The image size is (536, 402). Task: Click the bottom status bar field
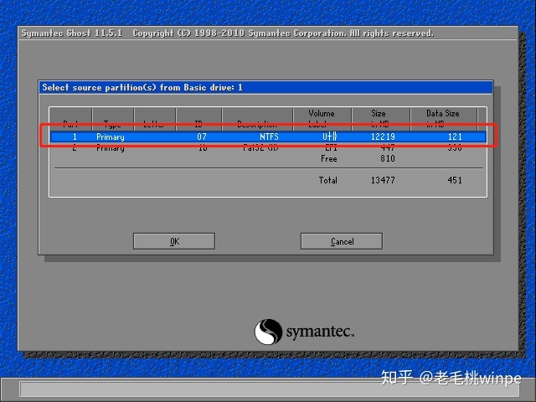tap(270, 389)
